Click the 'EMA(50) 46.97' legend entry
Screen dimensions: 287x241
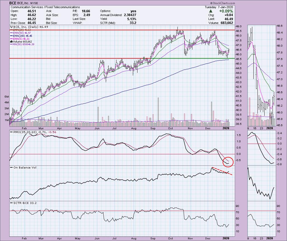coord(22,33)
